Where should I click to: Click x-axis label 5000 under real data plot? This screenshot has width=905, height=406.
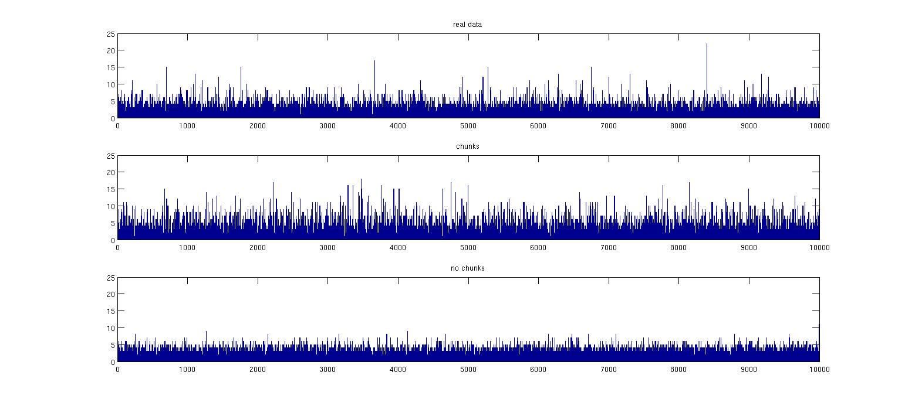468,125
